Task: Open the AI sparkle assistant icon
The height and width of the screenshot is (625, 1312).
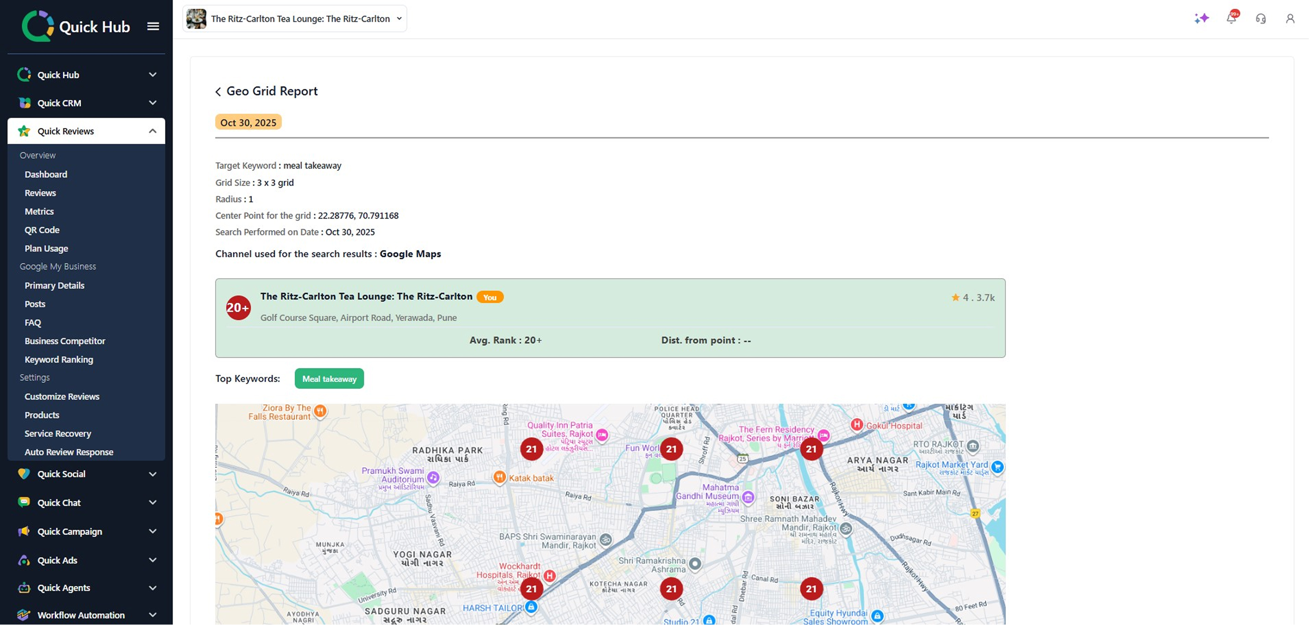Action: pyautogui.click(x=1201, y=18)
